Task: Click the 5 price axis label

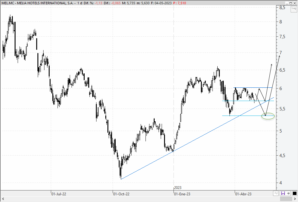Action: coord(281,131)
